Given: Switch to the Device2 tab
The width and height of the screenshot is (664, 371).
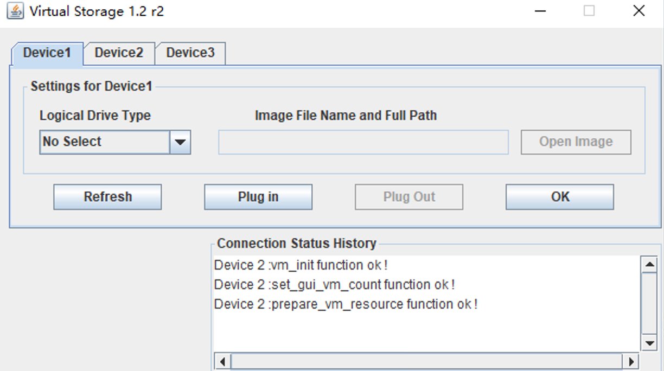Looking at the screenshot, I should point(119,53).
